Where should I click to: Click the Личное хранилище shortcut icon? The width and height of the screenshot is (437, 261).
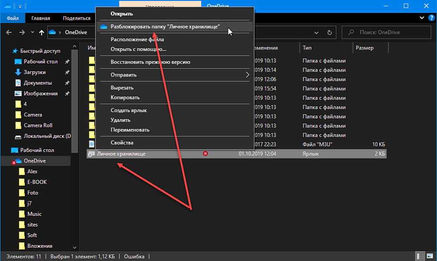(x=91, y=154)
